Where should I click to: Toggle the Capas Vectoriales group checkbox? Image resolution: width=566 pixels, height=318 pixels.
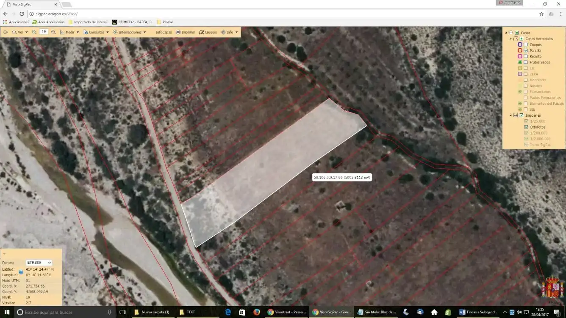pyautogui.click(x=522, y=38)
